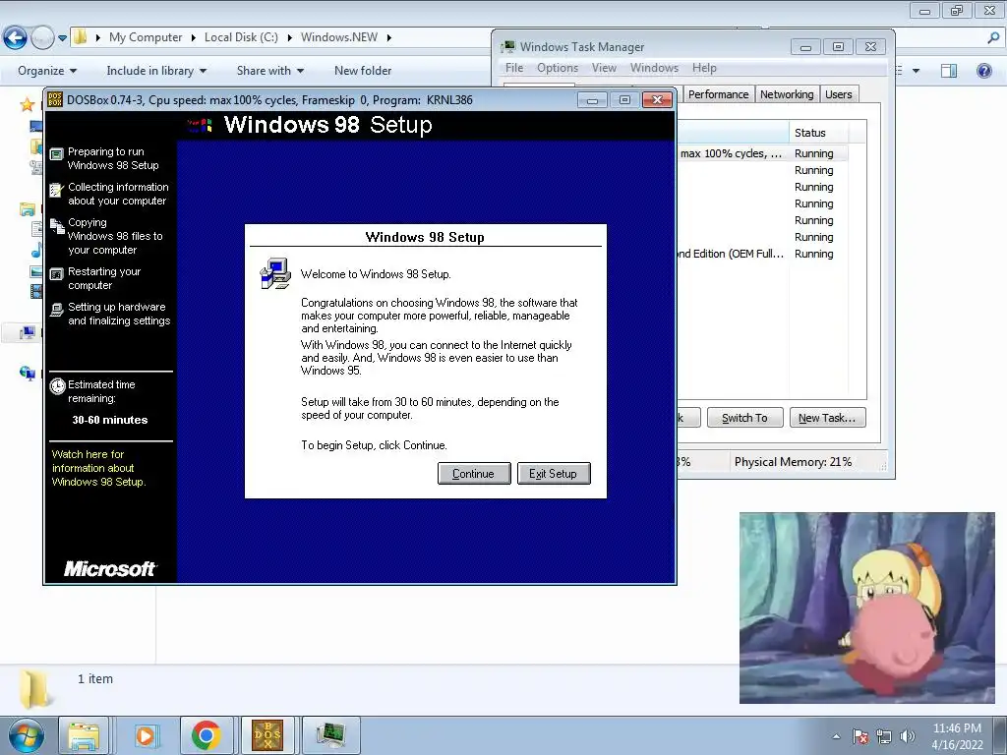Click the Task Manager taskbar icon
This screenshot has height=755, width=1007.
coord(330,735)
